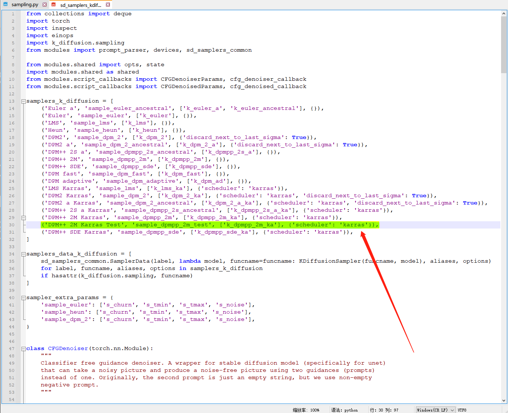Viewport: 508px width, 413px height.
Task: Click the line 30 column 97 indicator
Action: tap(384, 410)
